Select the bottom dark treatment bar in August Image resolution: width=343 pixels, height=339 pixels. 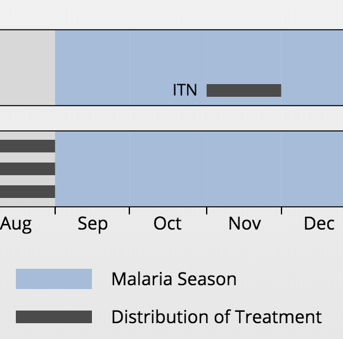tap(27, 192)
